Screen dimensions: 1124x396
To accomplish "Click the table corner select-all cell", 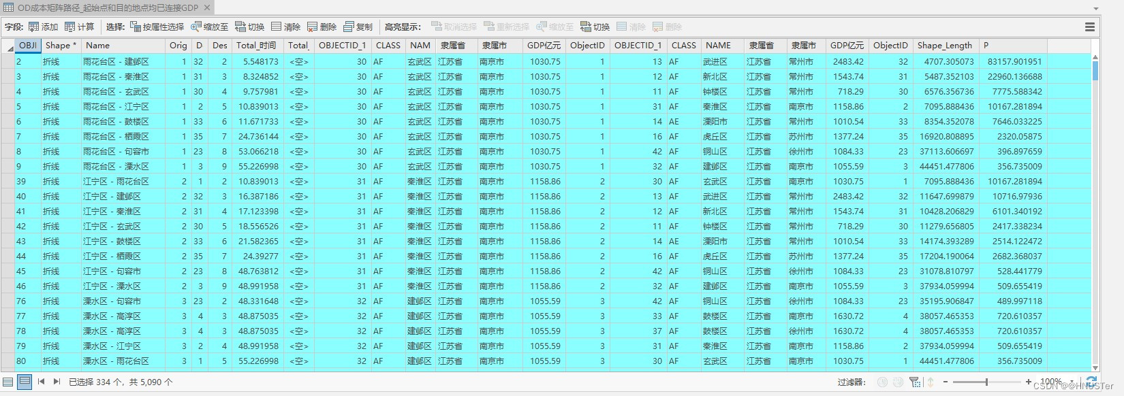I will click(8, 46).
